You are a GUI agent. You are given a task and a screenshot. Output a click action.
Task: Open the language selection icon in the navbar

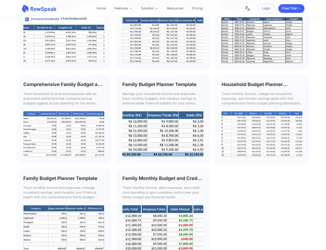[x=247, y=8]
